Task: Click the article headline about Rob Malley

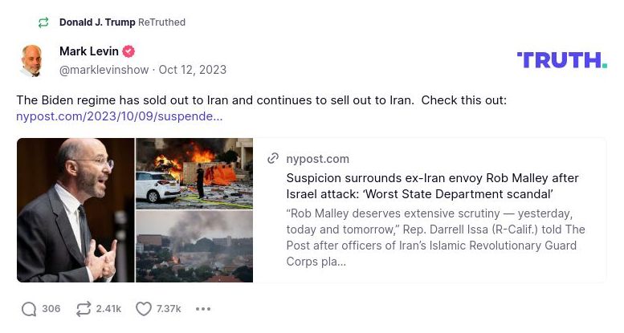Action: click(x=432, y=186)
